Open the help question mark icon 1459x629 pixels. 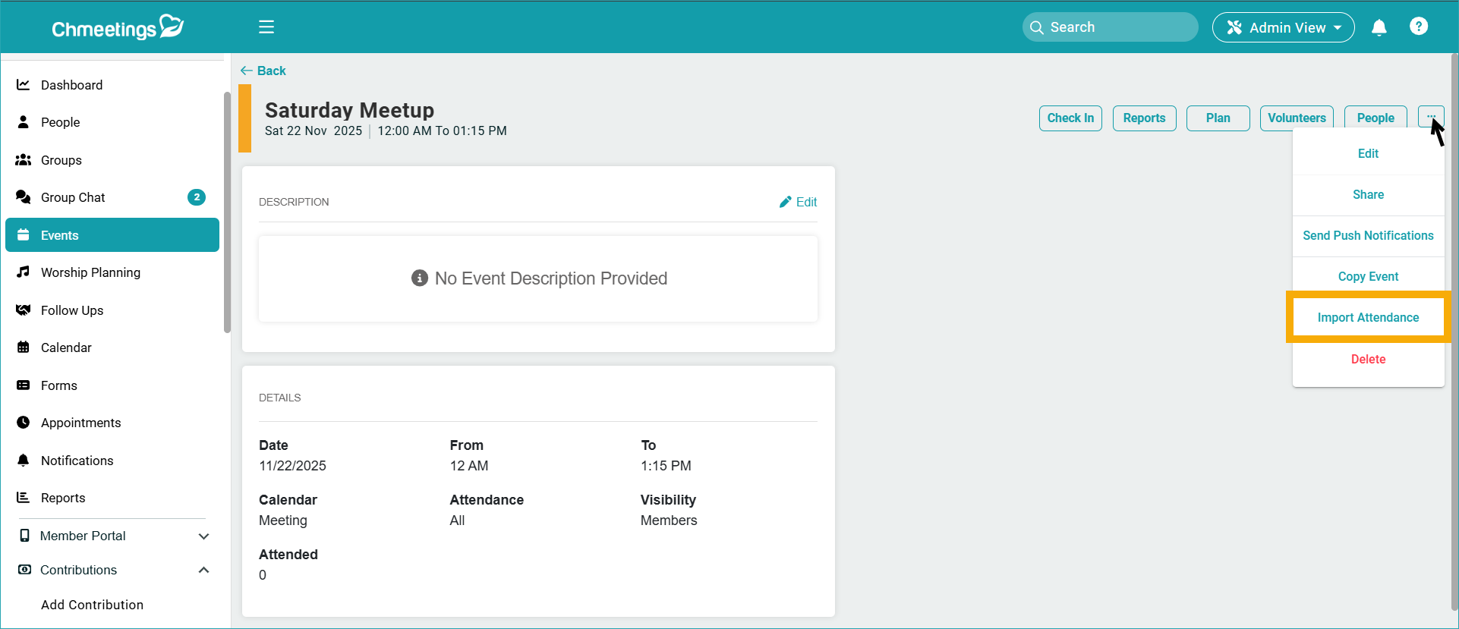tap(1418, 27)
